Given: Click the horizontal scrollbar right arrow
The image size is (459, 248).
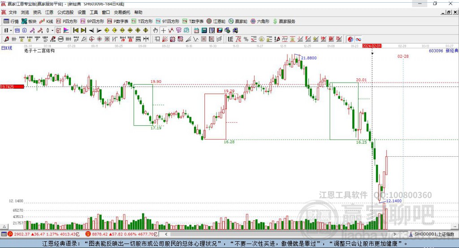Looking at the screenshot, I should [394, 234].
